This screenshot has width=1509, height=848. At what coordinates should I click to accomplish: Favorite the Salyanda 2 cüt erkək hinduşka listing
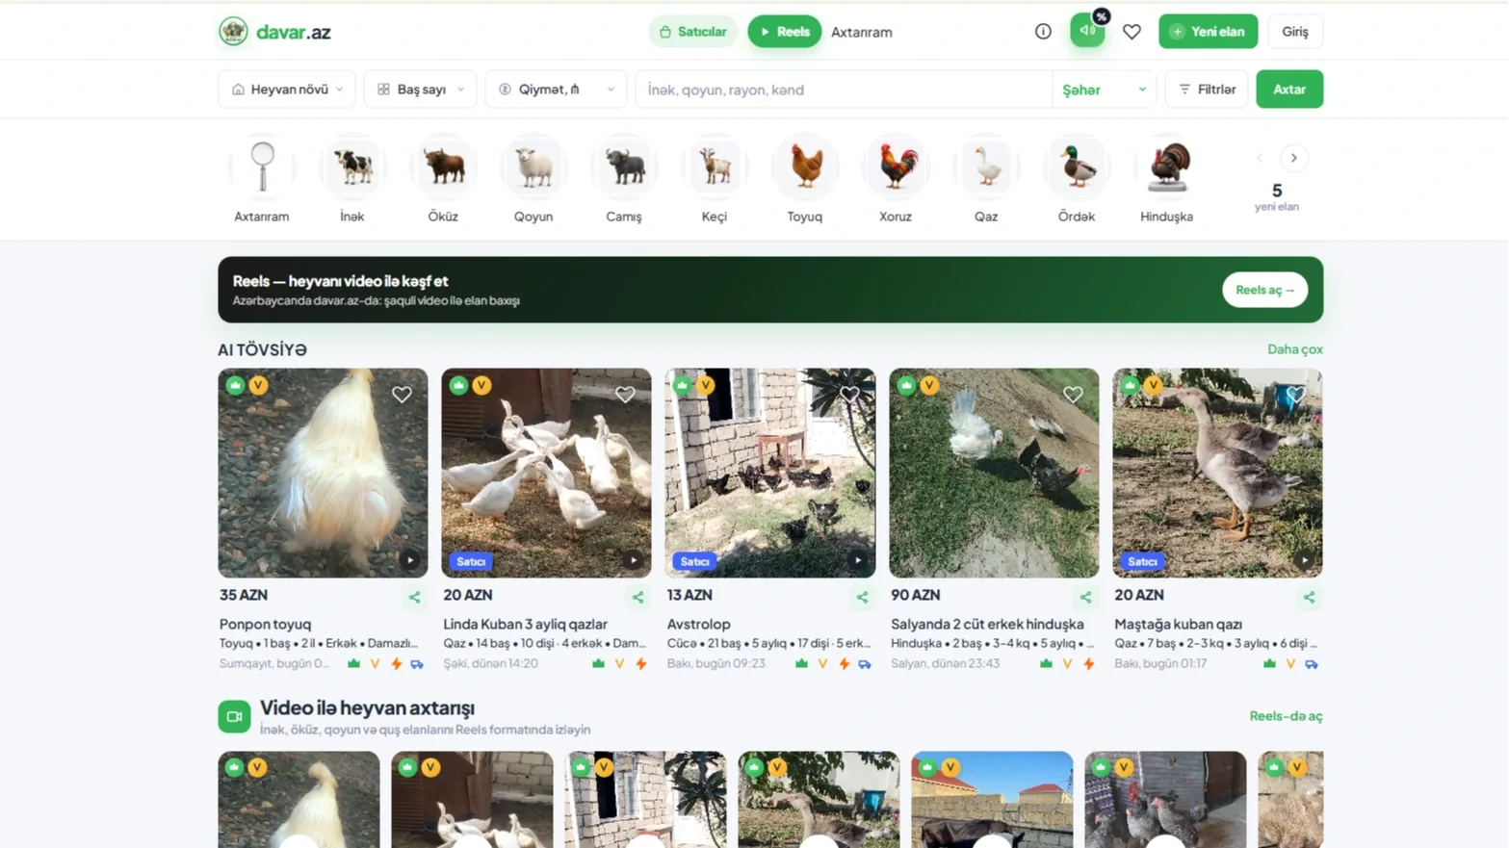1073,394
